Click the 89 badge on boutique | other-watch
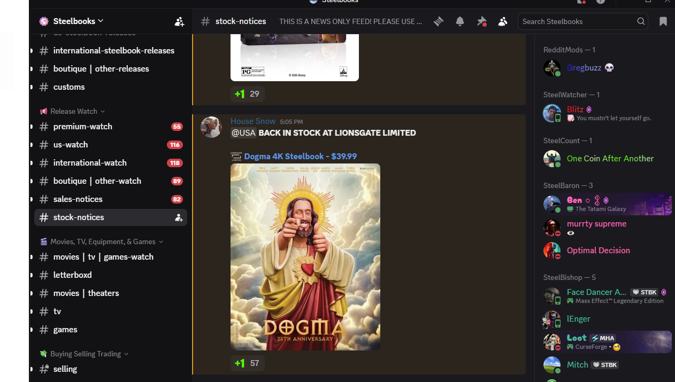The height and width of the screenshot is (382, 675). tap(177, 181)
